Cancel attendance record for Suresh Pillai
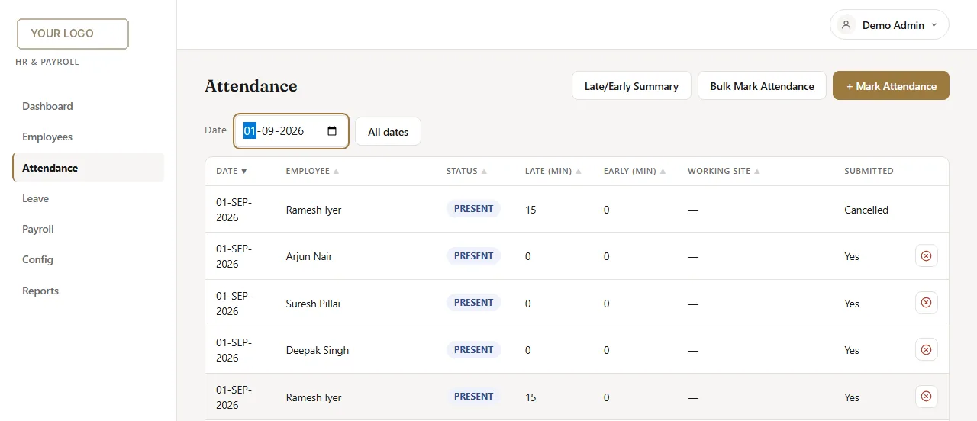Screen dimensions: 977x421 tap(926, 303)
